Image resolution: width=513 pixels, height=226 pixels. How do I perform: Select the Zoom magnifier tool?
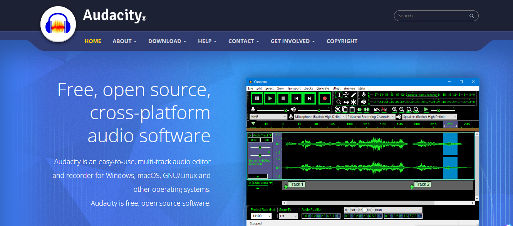(339, 102)
